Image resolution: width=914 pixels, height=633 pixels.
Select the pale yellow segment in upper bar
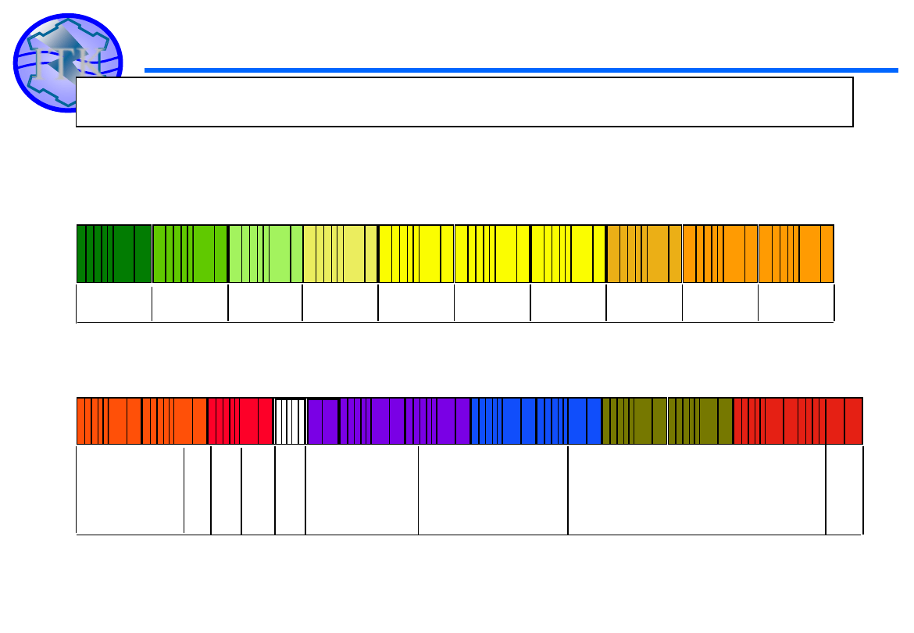tap(341, 253)
